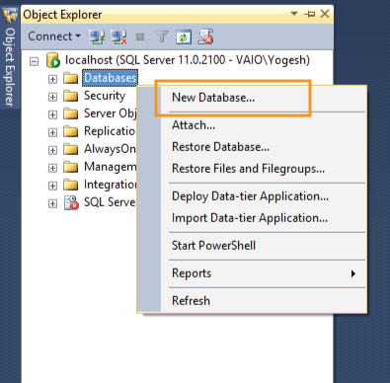Click the green Refresh toolbar icon
This screenshot has width=390, height=383.
coord(184,37)
